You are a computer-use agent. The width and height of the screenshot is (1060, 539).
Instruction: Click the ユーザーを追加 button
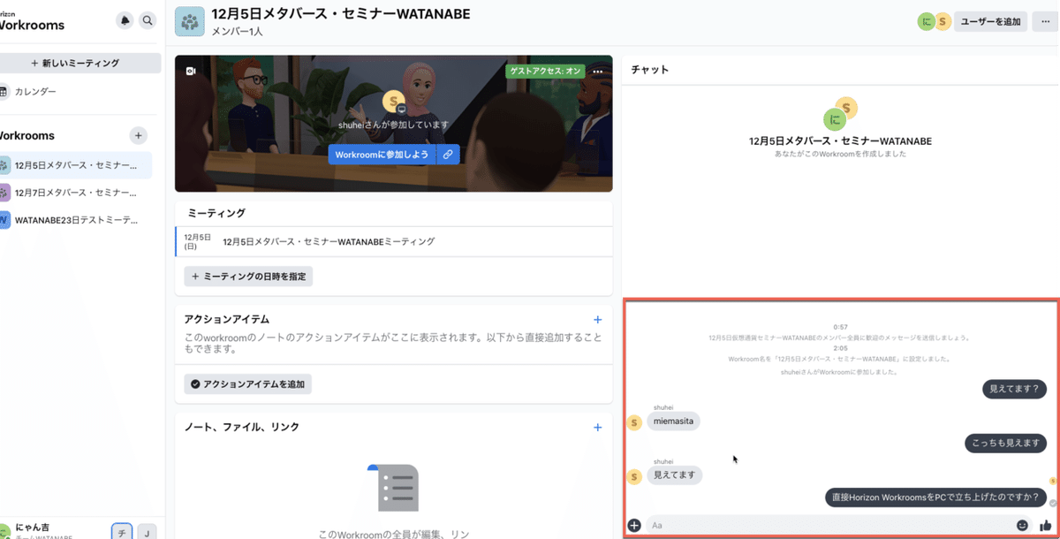[x=989, y=21]
